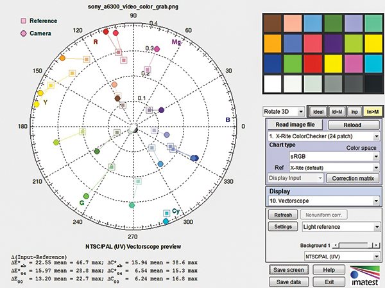Click the plot title sony_a6300_video_color_grab.png

pyautogui.click(x=133, y=6)
